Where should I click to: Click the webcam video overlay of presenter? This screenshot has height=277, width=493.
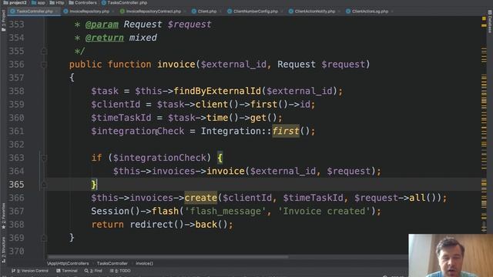pos(451,255)
